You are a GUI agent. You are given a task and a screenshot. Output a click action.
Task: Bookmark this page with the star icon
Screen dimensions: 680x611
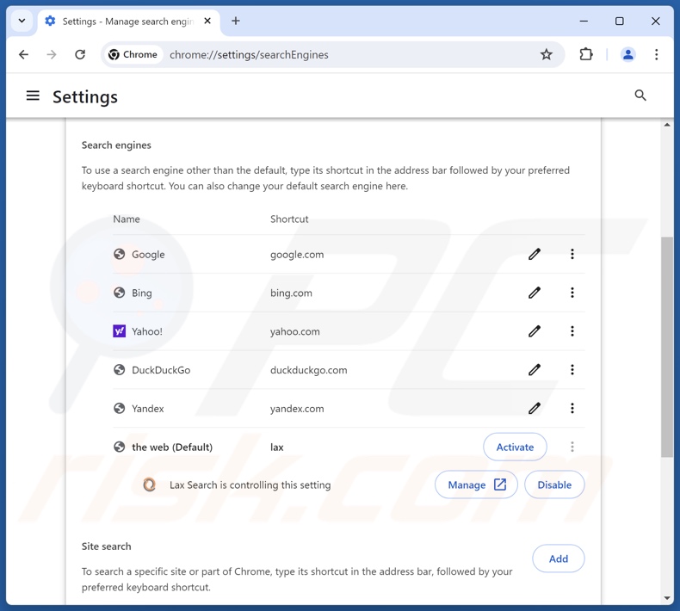pos(546,55)
